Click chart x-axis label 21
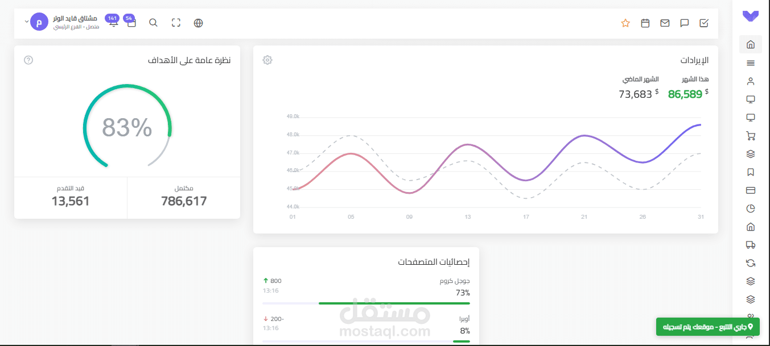The width and height of the screenshot is (770, 346). coord(584,216)
